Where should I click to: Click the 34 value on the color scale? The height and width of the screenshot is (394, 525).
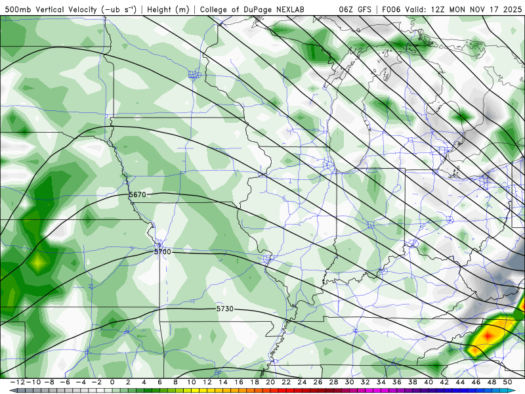coord(381,382)
